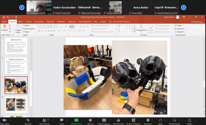Image resolution: width=206 pixels, height=125 pixels.
Task: Click the Arrange (Упорядочить) icon
Action: pyautogui.click(x=141, y=26)
